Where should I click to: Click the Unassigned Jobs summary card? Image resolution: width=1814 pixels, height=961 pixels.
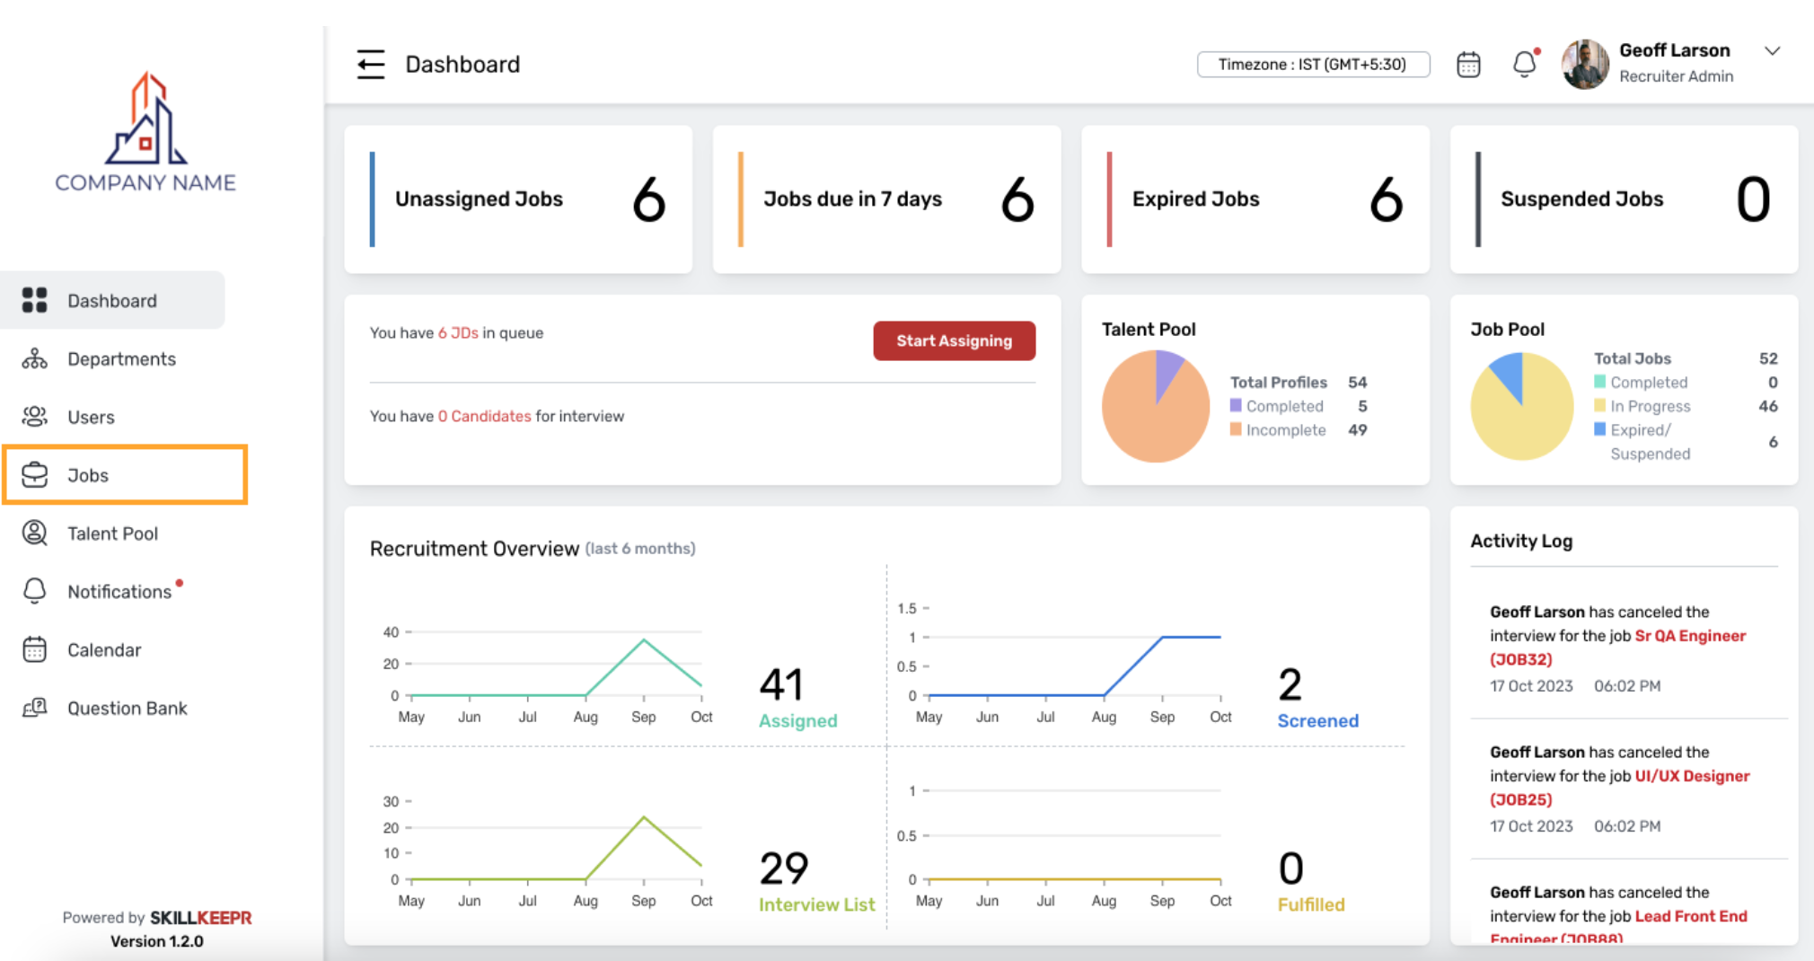(x=518, y=199)
